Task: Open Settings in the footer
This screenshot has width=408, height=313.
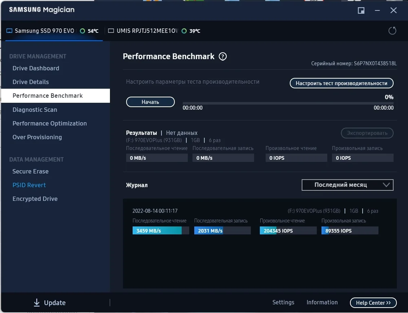Action: tap(283, 302)
